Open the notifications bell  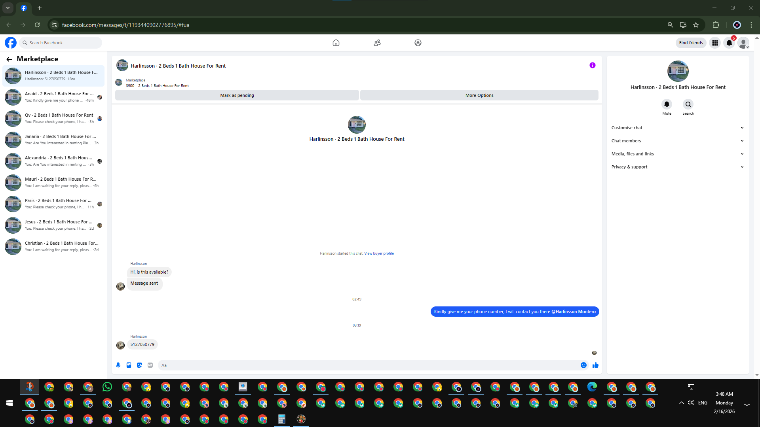(729, 43)
